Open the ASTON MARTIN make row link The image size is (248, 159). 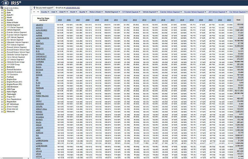tap(42, 38)
